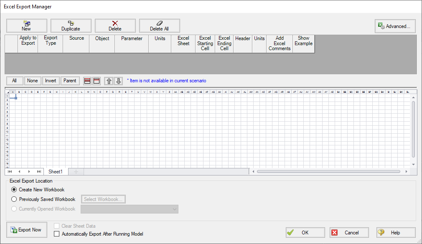Viewport: 422px width, 244px height.
Task: Remove all exports with Delete All
Action: click(x=160, y=25)
